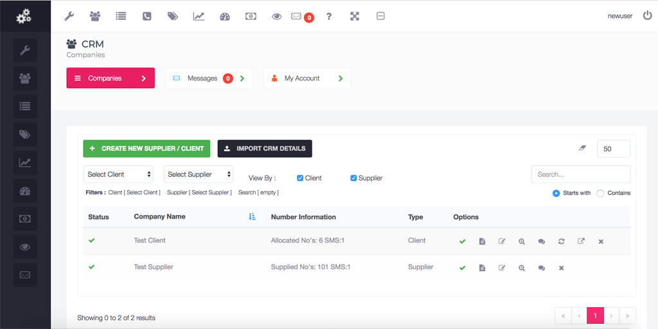Select the Contains radio button
The height and width of the screenshot is (329, 658).
600,193
